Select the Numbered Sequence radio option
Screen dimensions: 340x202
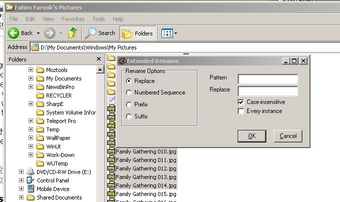coord(129,92)
